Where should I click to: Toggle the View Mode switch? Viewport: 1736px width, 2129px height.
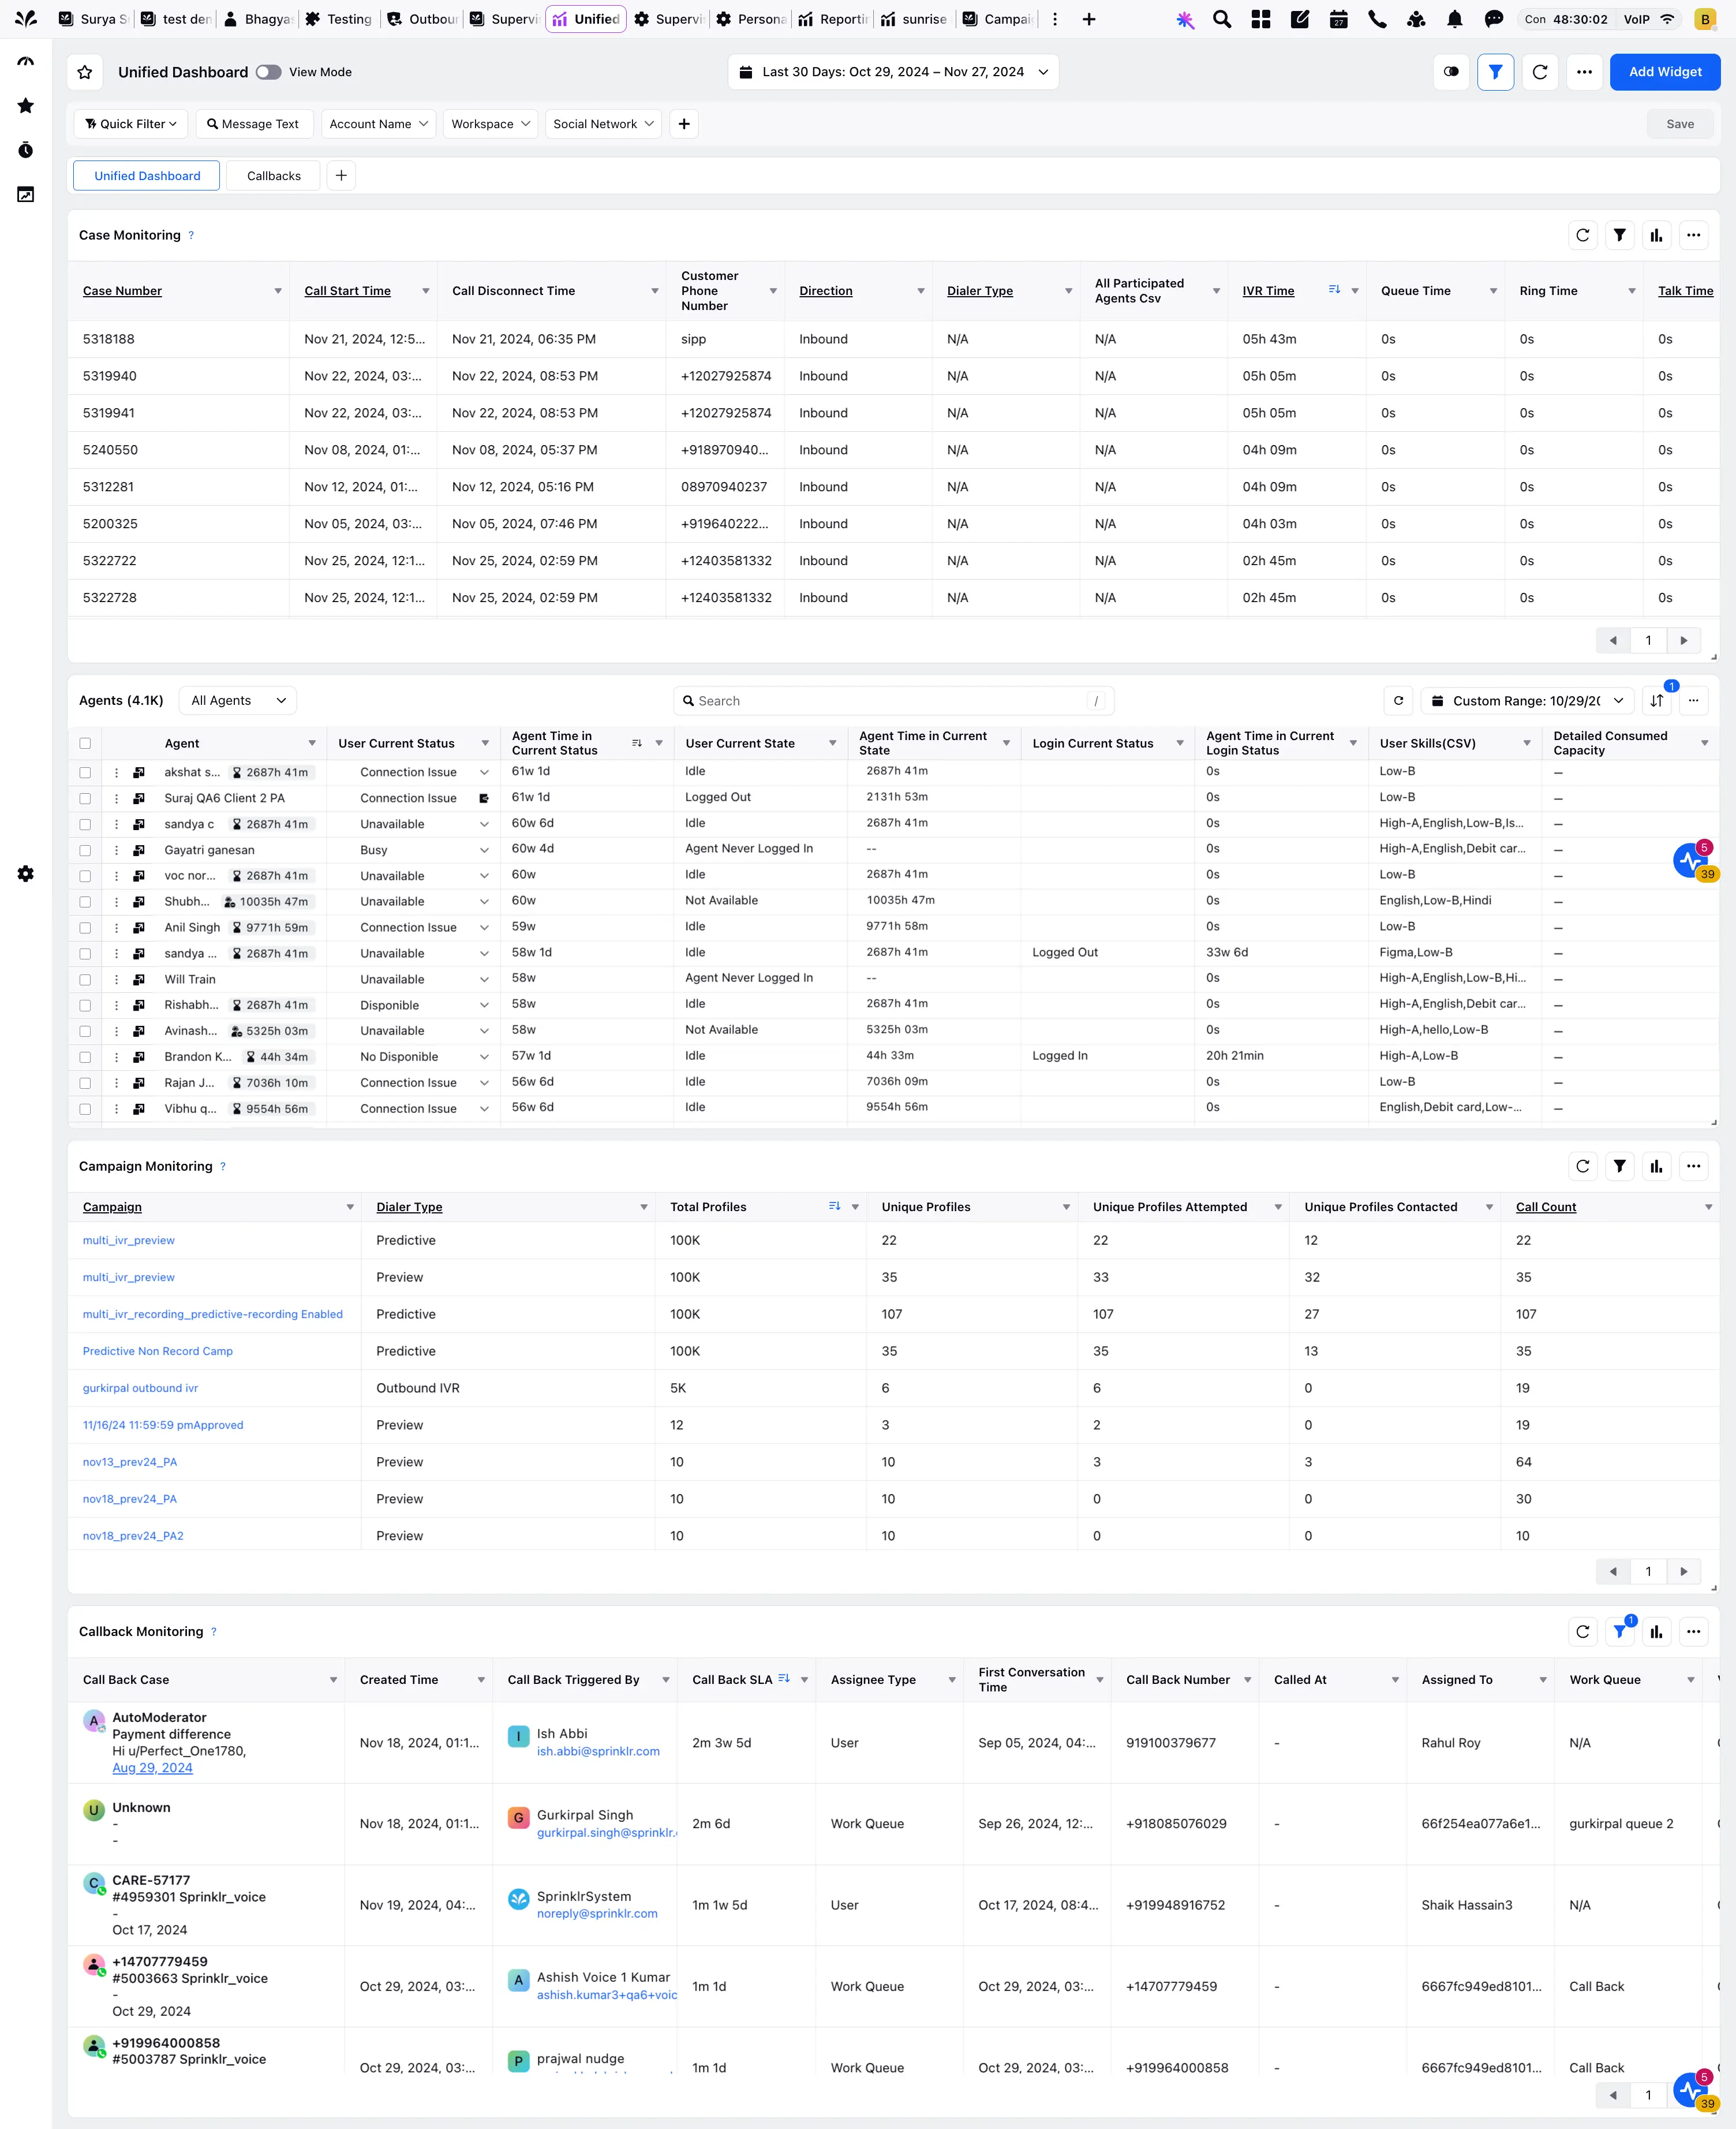tap(267, 71)
